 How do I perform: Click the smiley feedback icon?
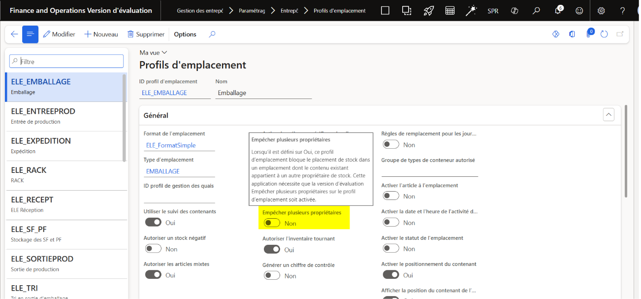point(579,11)
